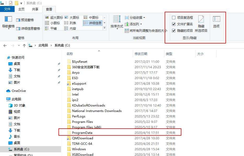Screen dimensions: 244x156
Task: Open the Group by (分组依据) dropdown
Action: (x=135, y=17)
